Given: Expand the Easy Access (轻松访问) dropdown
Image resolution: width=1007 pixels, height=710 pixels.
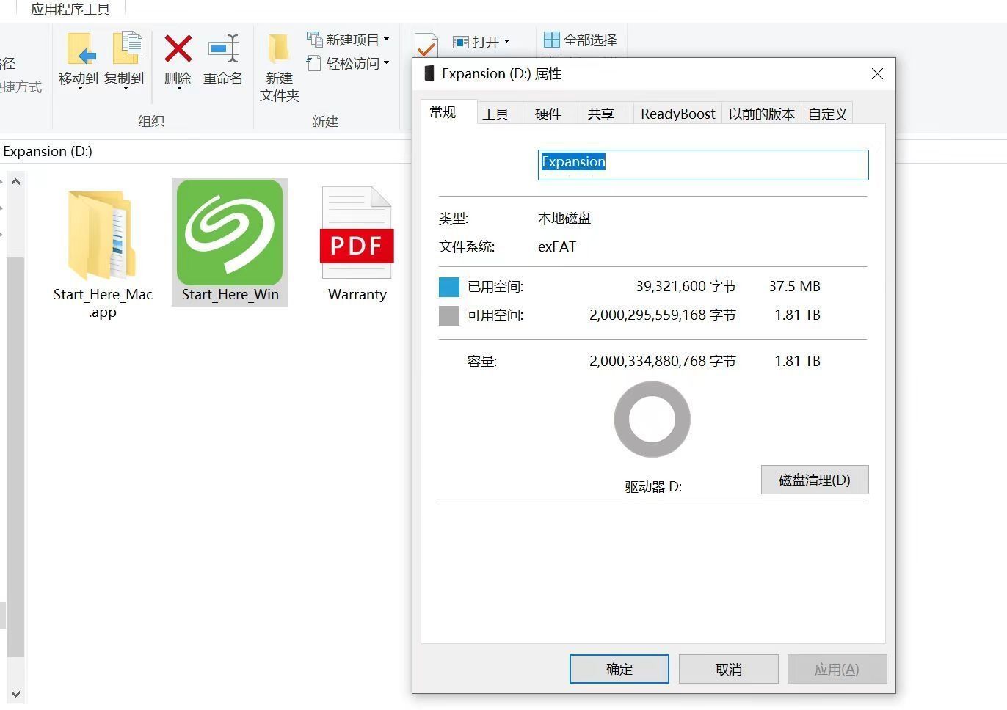Looking at the screenshot, I should 387,63.
